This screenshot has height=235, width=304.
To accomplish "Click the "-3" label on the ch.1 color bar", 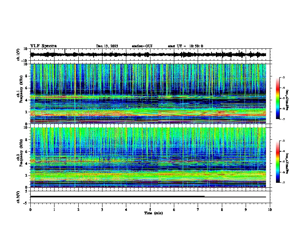I will (x=283, y=77).
